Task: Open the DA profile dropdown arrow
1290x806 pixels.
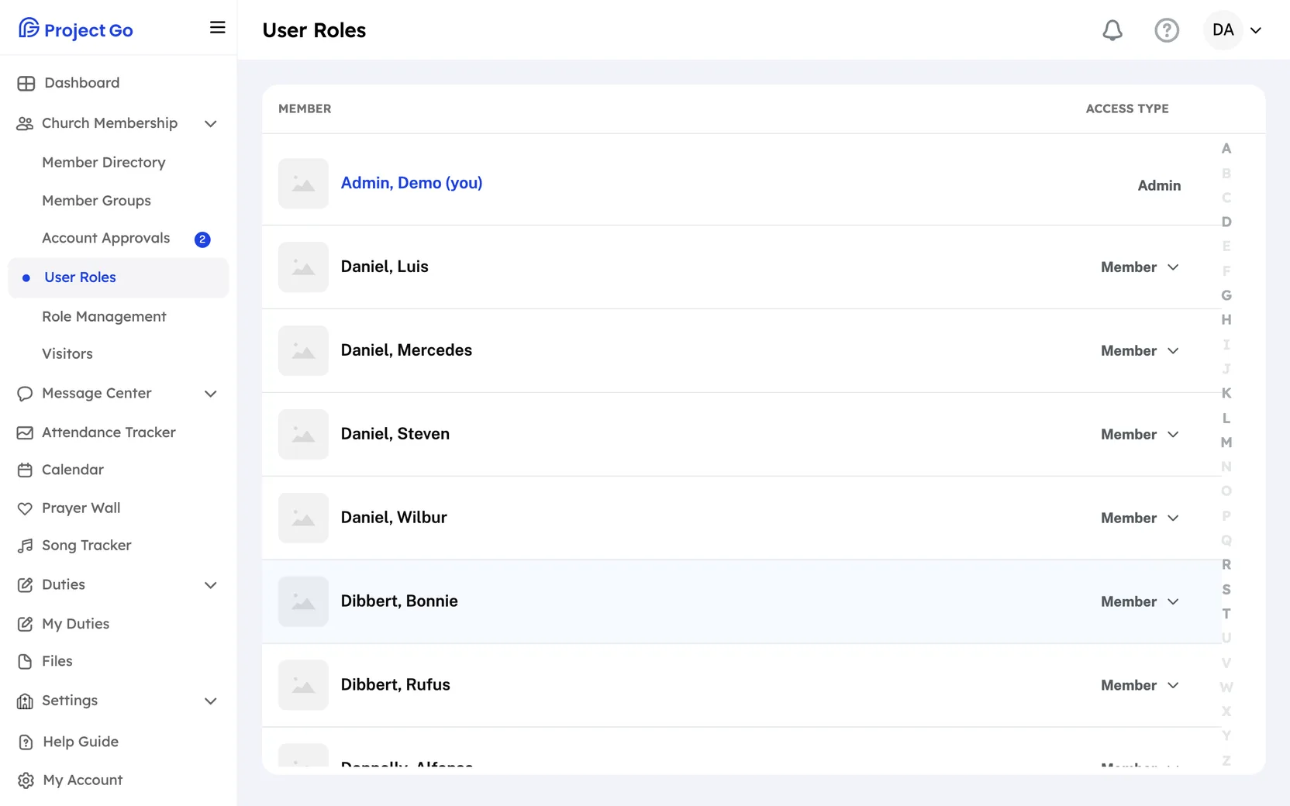Action: (x=1256, y=30)
